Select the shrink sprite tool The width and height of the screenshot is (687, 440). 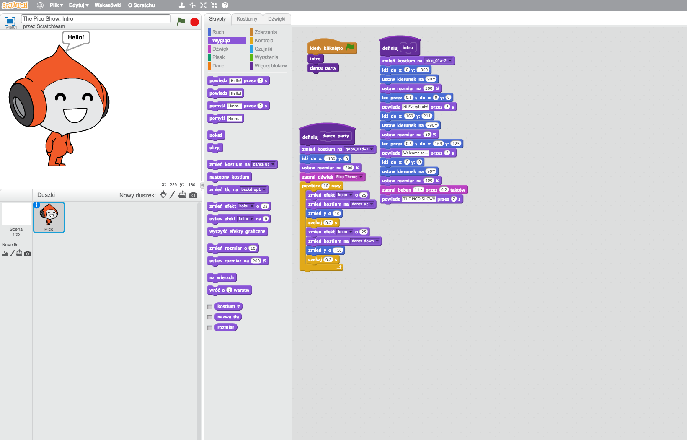point(214,5)
